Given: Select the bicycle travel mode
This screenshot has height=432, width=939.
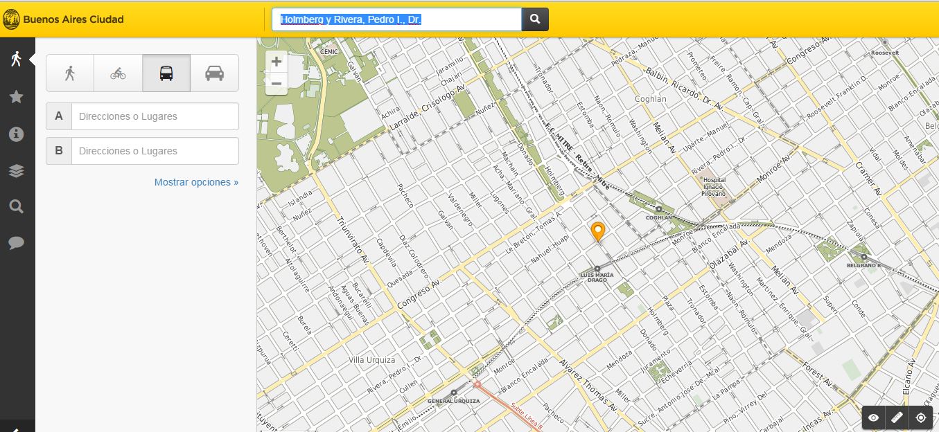Looking at the screenshot, I should (x=118, y=73).
